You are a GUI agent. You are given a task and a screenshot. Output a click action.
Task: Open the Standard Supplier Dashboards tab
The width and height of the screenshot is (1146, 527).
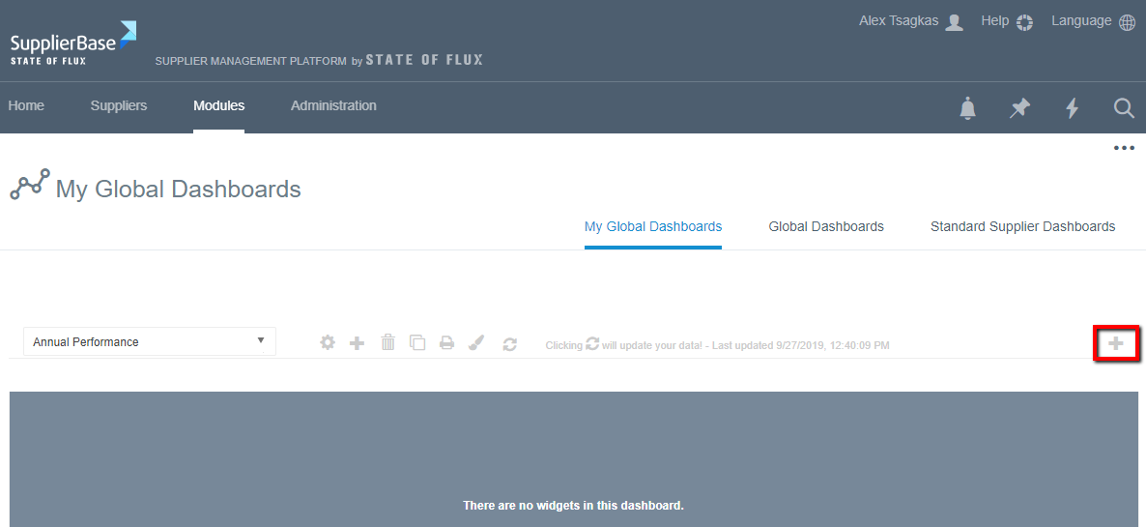pyautogui.click(x=1022, y=226)
